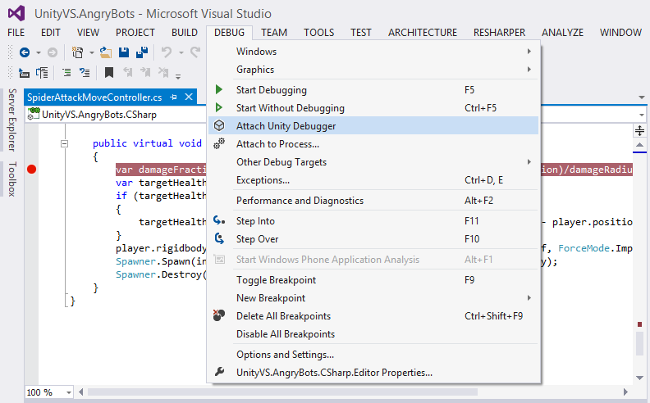Click the vertical scrollbar down arrow

coord(639,378)
